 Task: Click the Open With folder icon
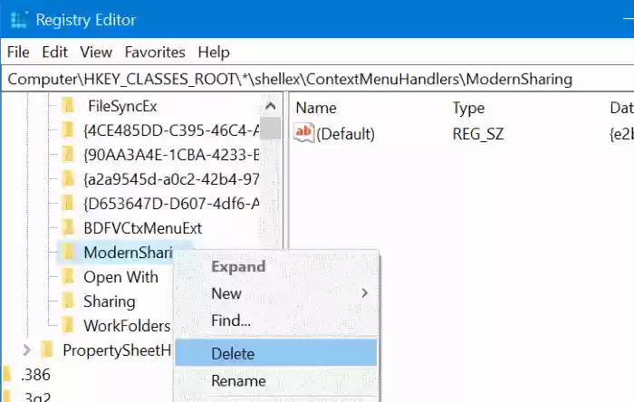tap(68, 277)
